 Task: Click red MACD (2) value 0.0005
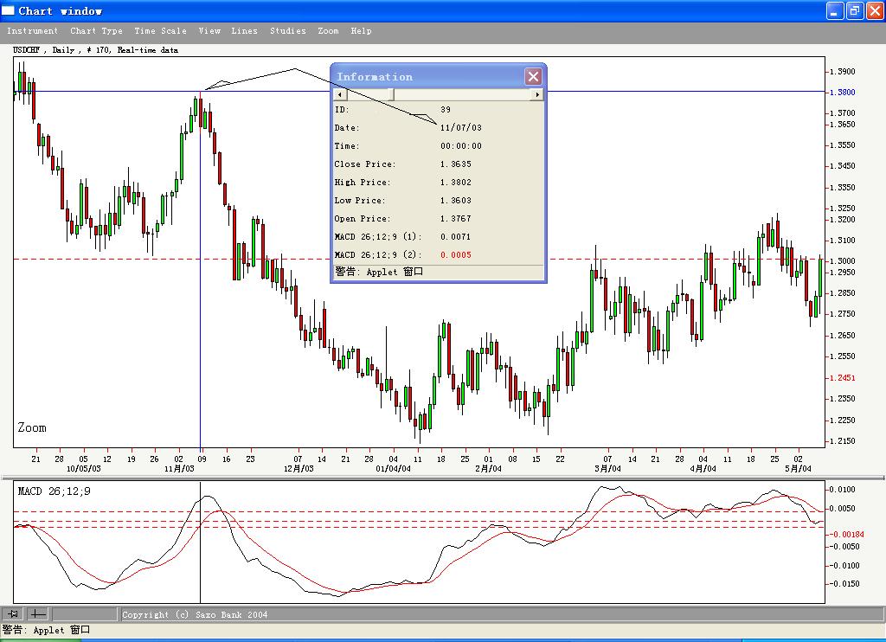pos(455,255)
